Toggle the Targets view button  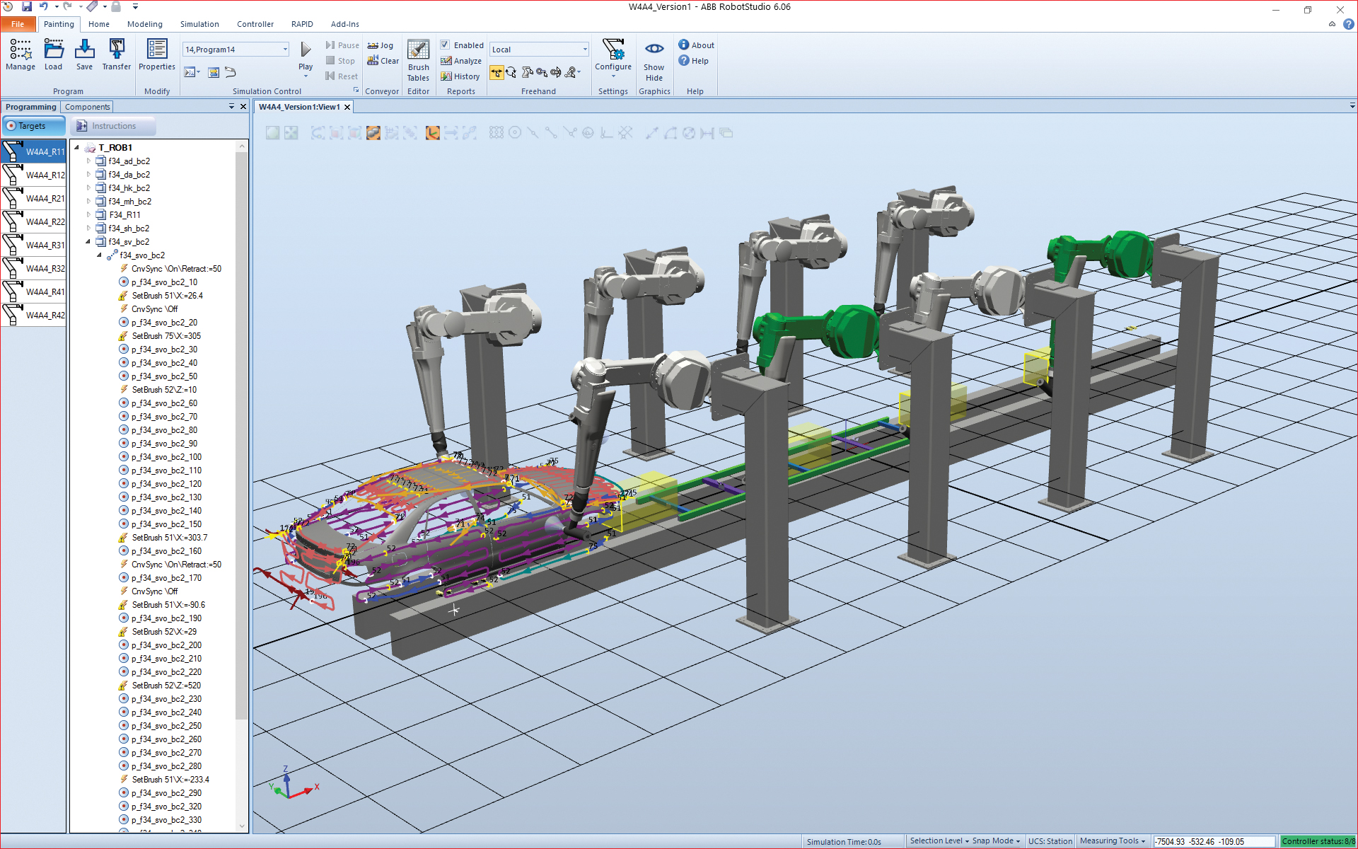[x=34, y=126]
